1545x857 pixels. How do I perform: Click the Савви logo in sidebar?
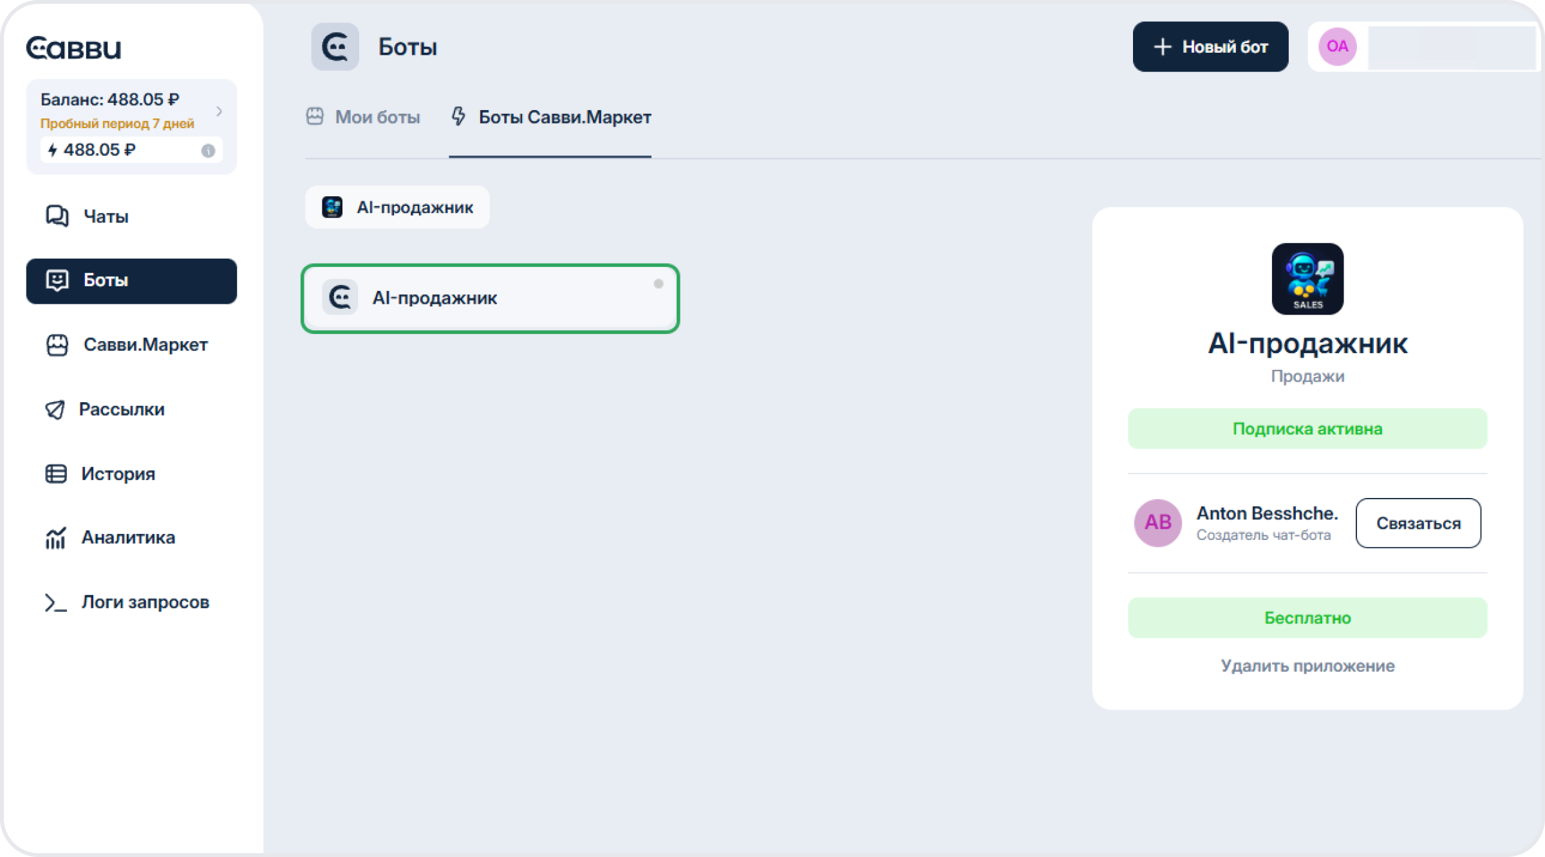[73, 48]
